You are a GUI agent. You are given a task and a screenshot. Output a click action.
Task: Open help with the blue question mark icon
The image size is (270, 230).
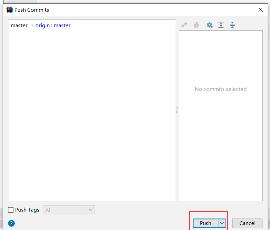(x=11, y=223)
